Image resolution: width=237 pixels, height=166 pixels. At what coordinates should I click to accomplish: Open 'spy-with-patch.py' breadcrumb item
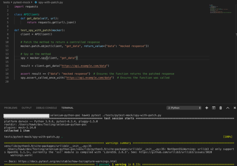point(51,2)
